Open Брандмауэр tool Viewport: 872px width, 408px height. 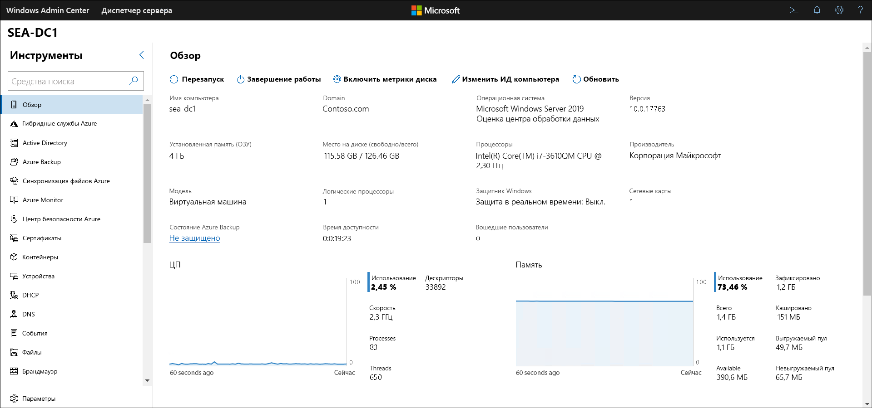coord(72,371)
